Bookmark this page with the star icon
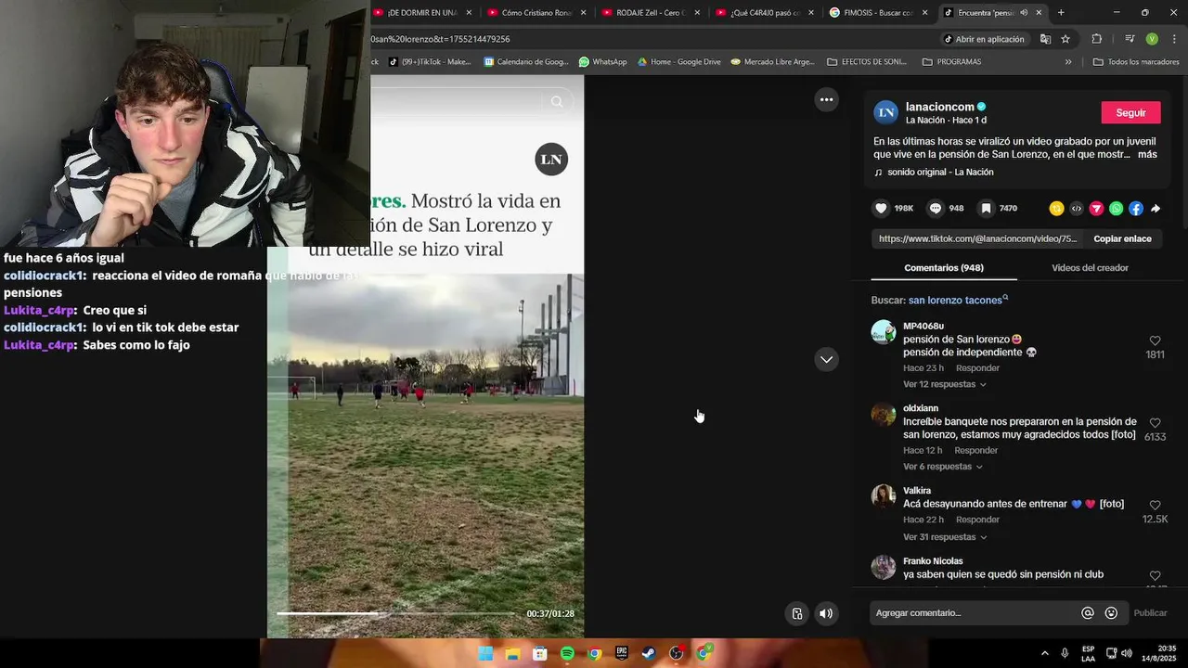The height and width of the screenshot is (668, 1188). [1065, 39]
